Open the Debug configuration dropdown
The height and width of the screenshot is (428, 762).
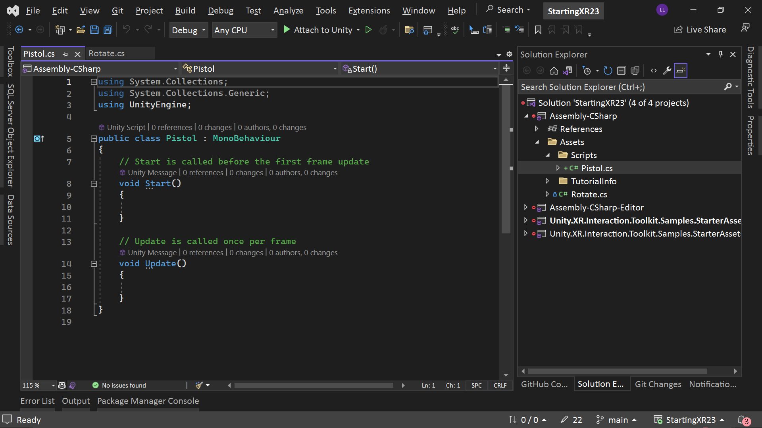(189, 30)
